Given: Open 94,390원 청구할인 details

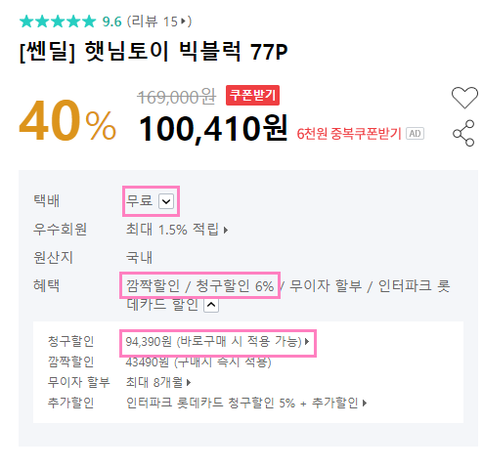Looking at the screenshot, I should tap(217, 342).
